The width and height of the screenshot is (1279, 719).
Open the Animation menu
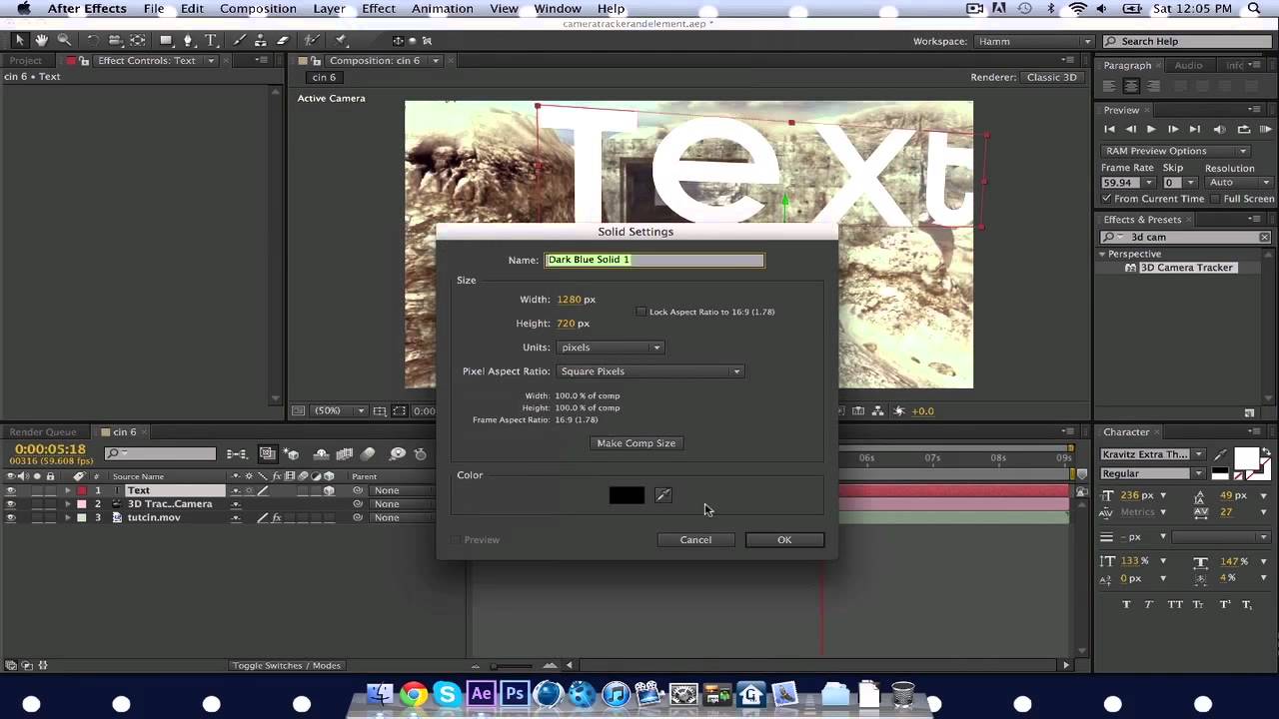pyautogui.click(x=442, y=9)
